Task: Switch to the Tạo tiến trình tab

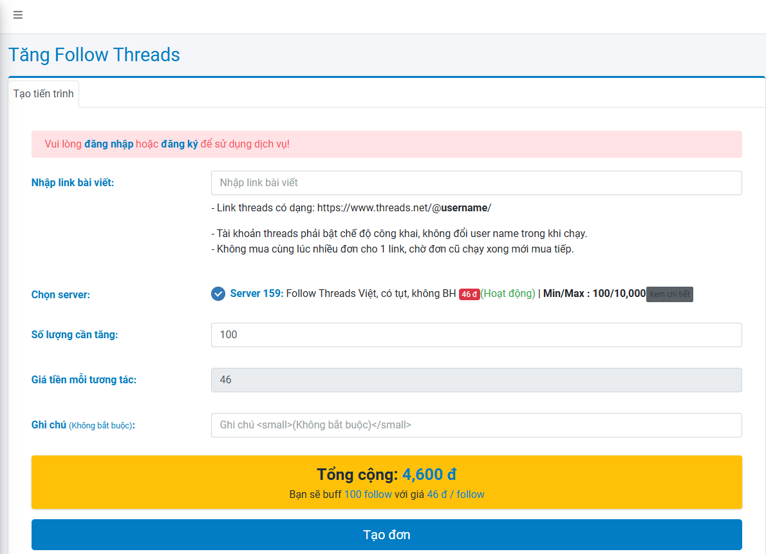Action: (44, 93)
